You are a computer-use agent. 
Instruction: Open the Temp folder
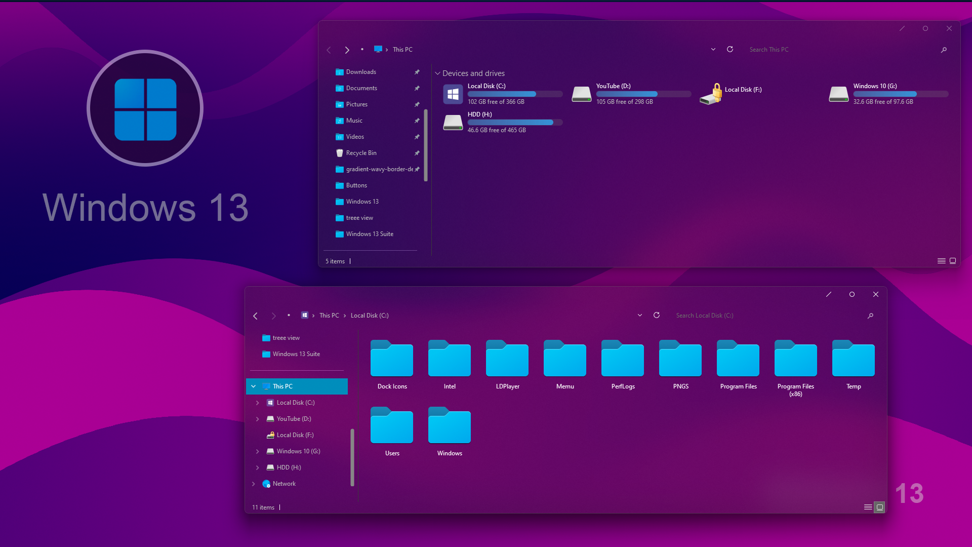854,365
